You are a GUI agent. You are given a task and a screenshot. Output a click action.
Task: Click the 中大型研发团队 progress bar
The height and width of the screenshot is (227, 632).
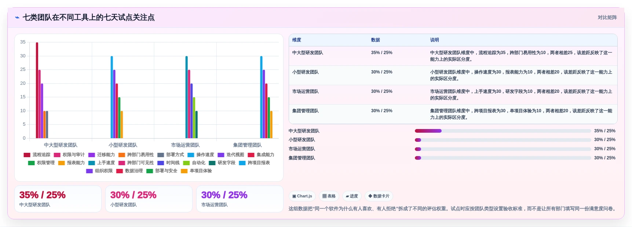[503, 131]
